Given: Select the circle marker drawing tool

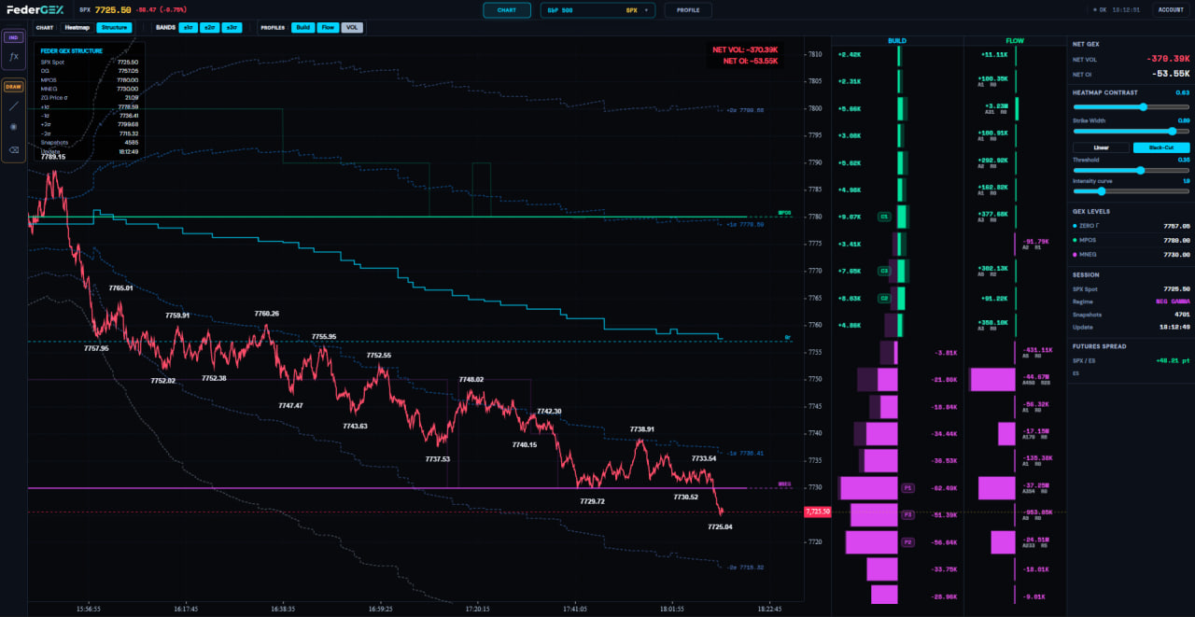Looking at the screenshot, I should point(13,127).
